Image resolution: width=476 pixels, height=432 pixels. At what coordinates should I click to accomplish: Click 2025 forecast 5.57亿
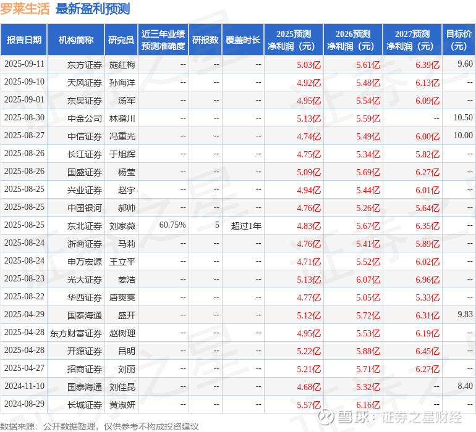[x=308, y=405]
